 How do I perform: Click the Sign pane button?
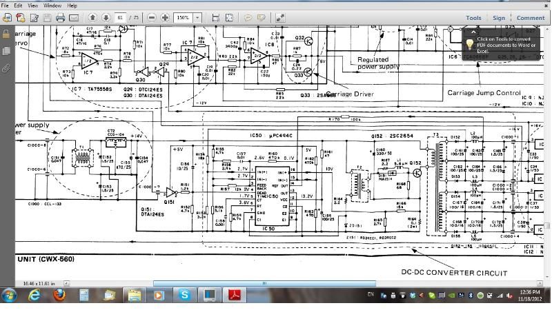point(500,18)
